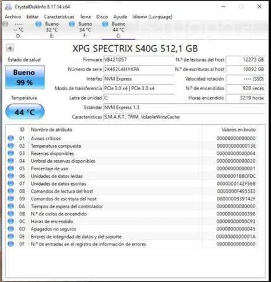The image size is (271, 282).
Task: Click status orb for Comandos de escritura del host
Action: 11,199
